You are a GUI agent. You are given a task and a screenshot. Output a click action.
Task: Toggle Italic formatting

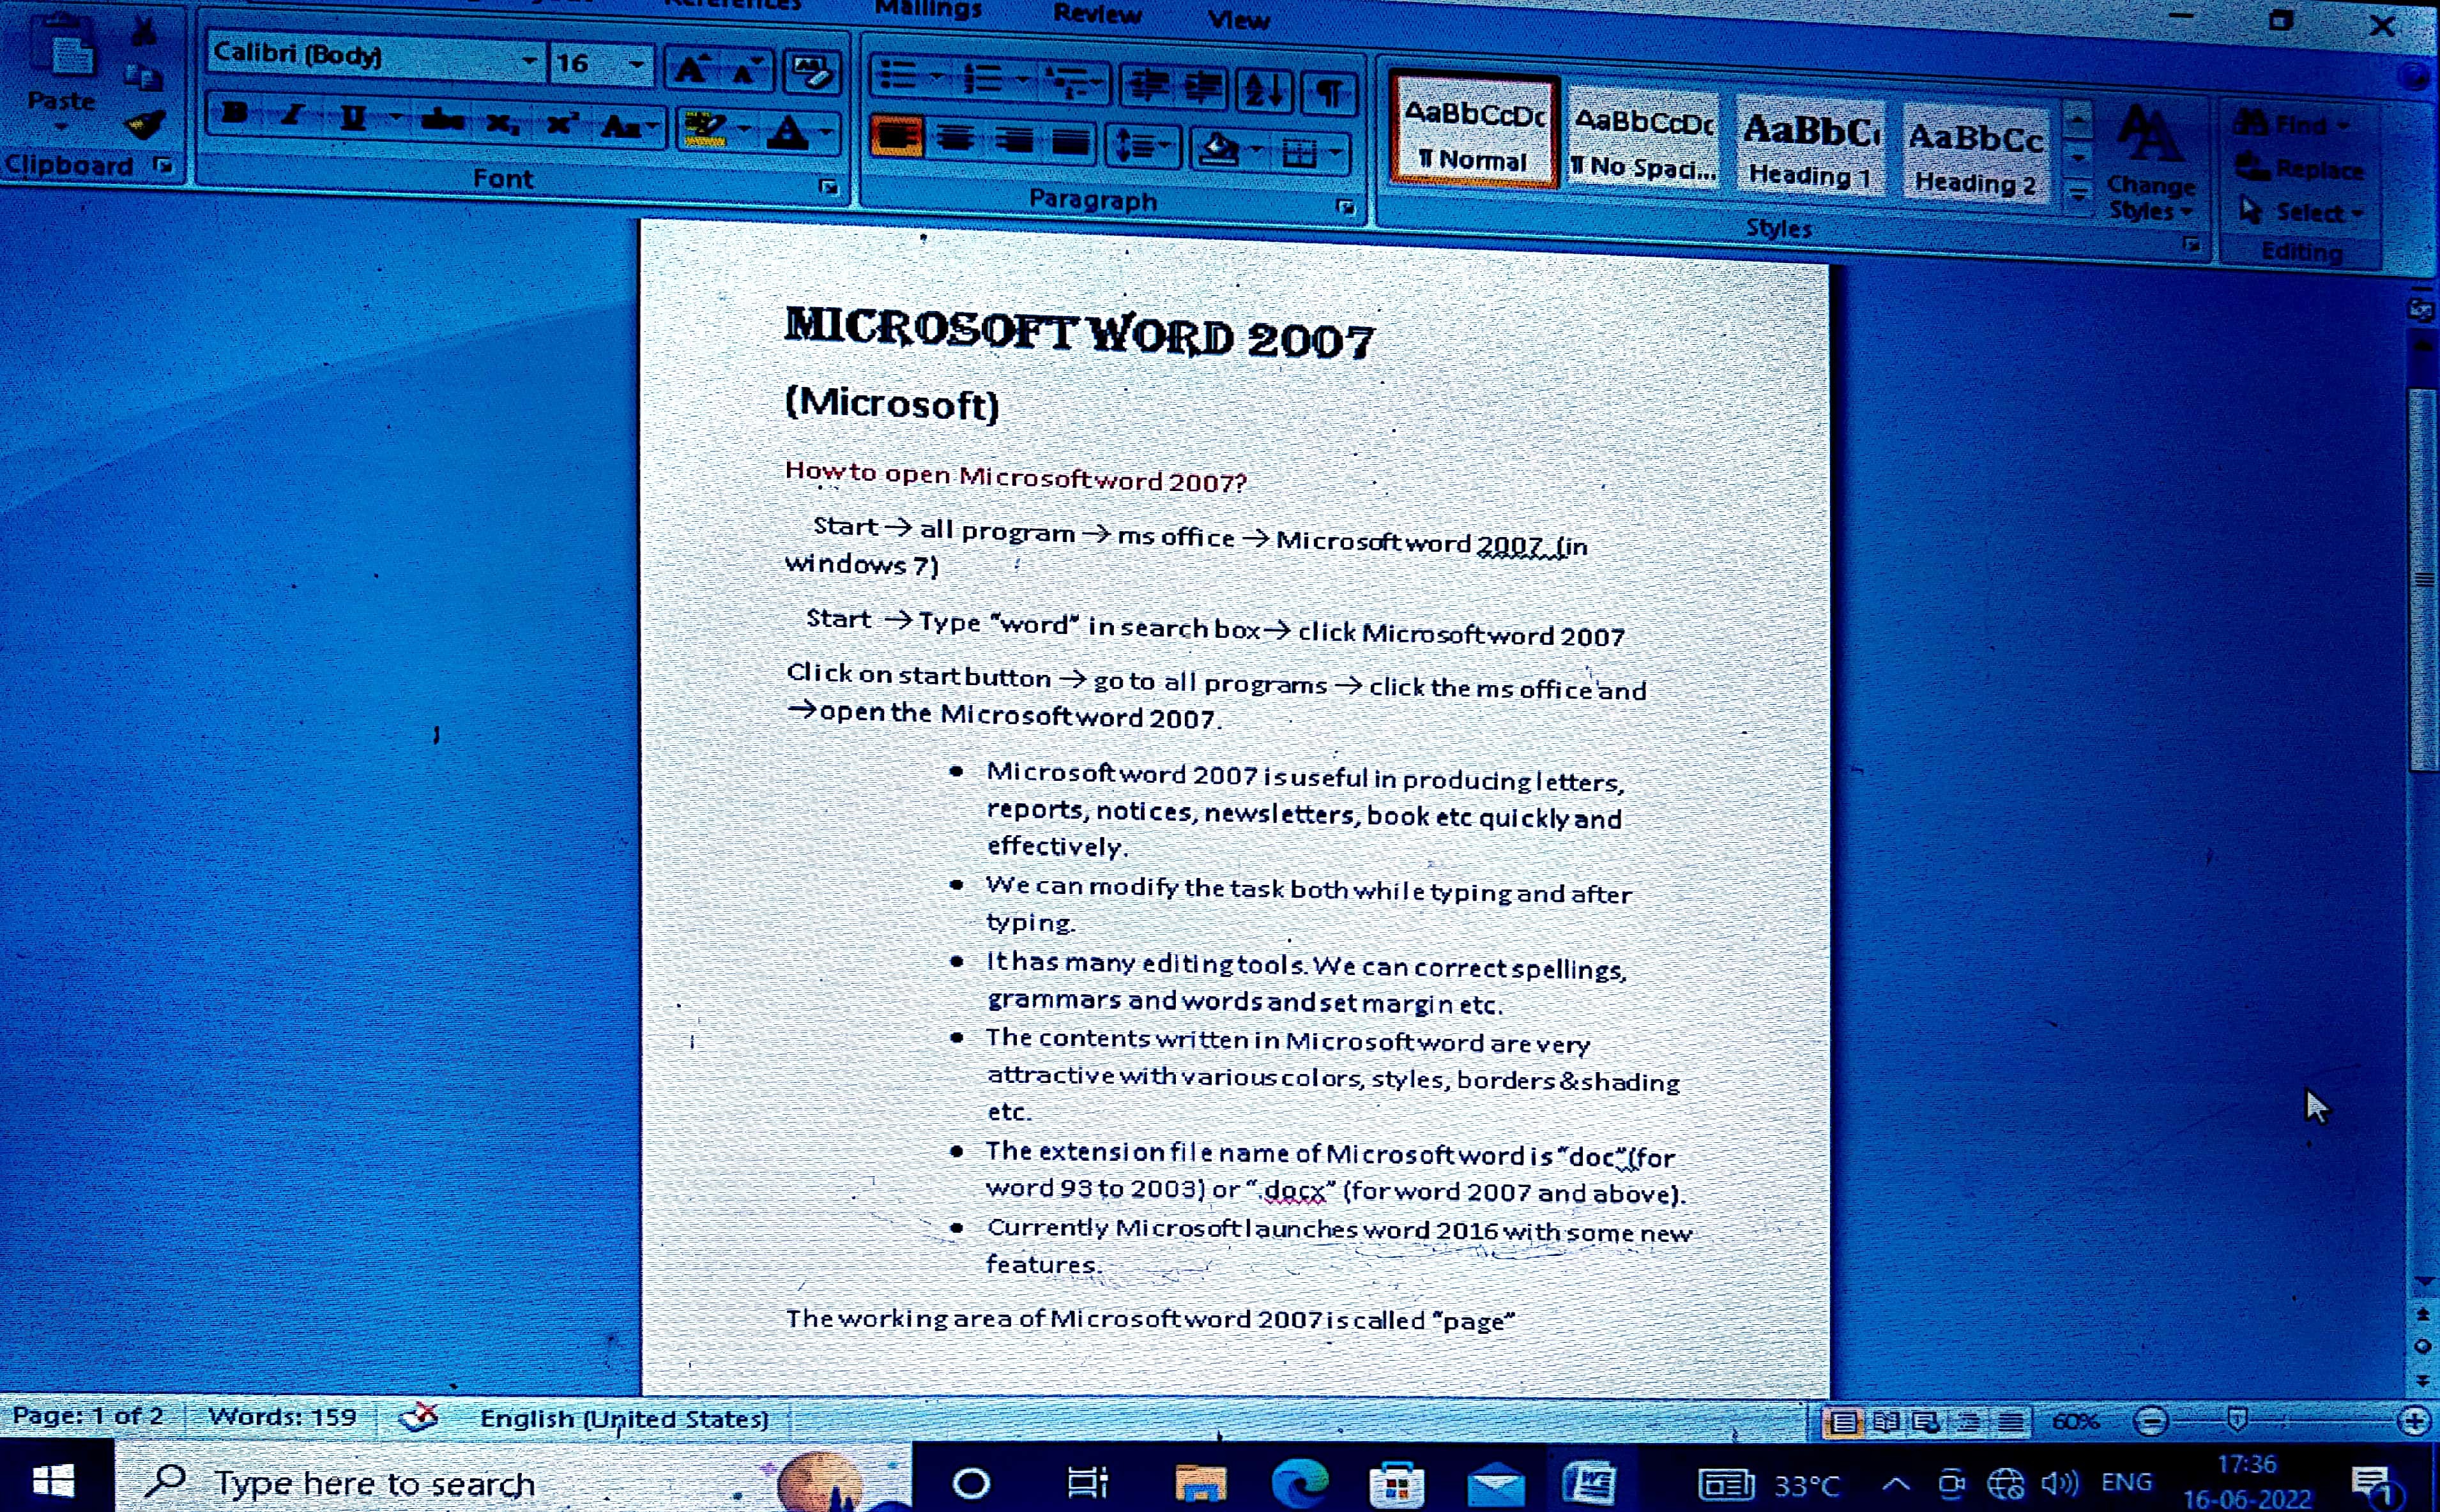[292, 116]
